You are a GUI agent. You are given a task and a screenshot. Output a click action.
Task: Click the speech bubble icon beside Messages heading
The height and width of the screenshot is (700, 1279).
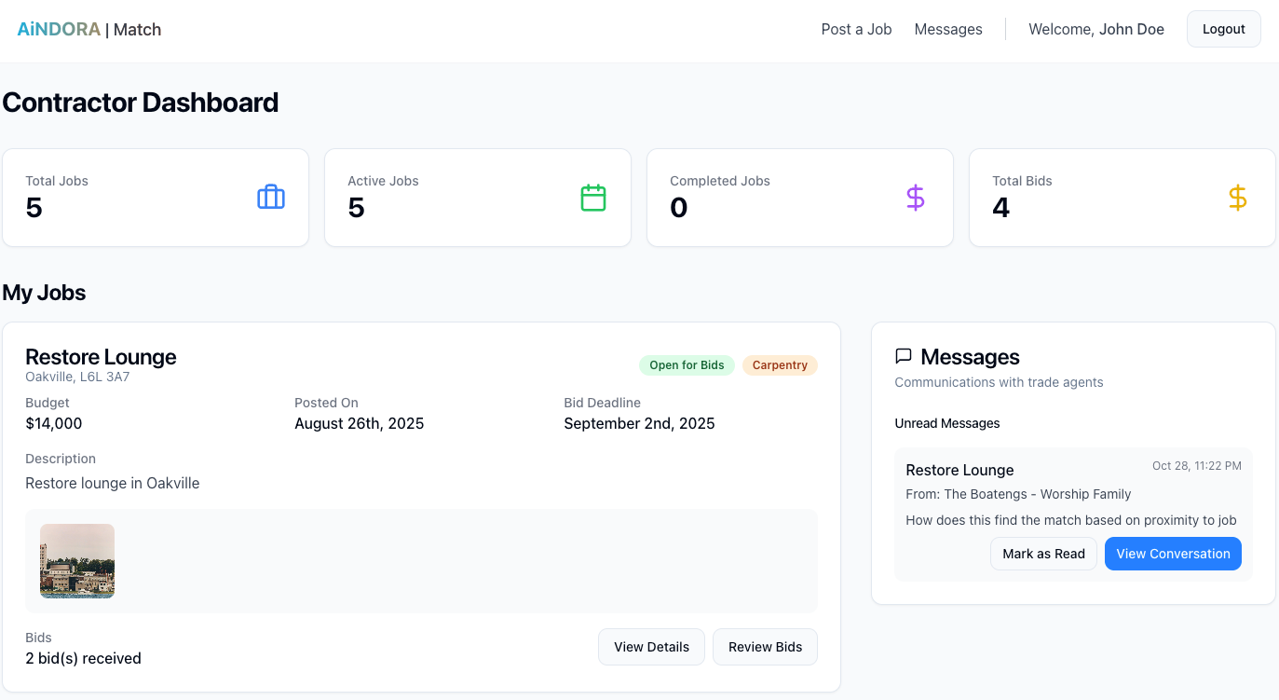903,355
